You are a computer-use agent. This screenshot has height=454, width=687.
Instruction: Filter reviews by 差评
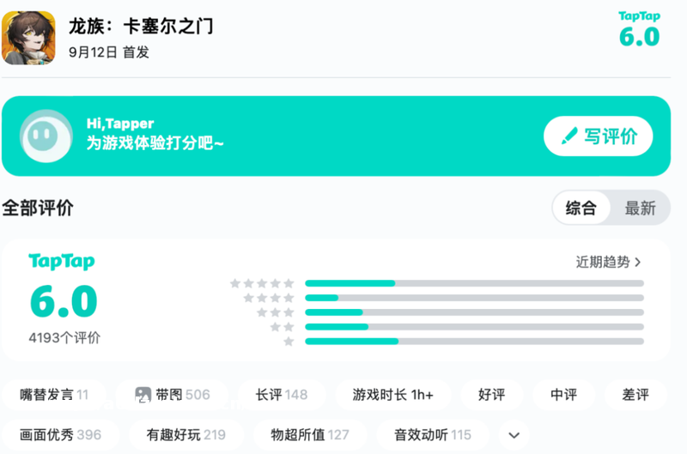636,395
